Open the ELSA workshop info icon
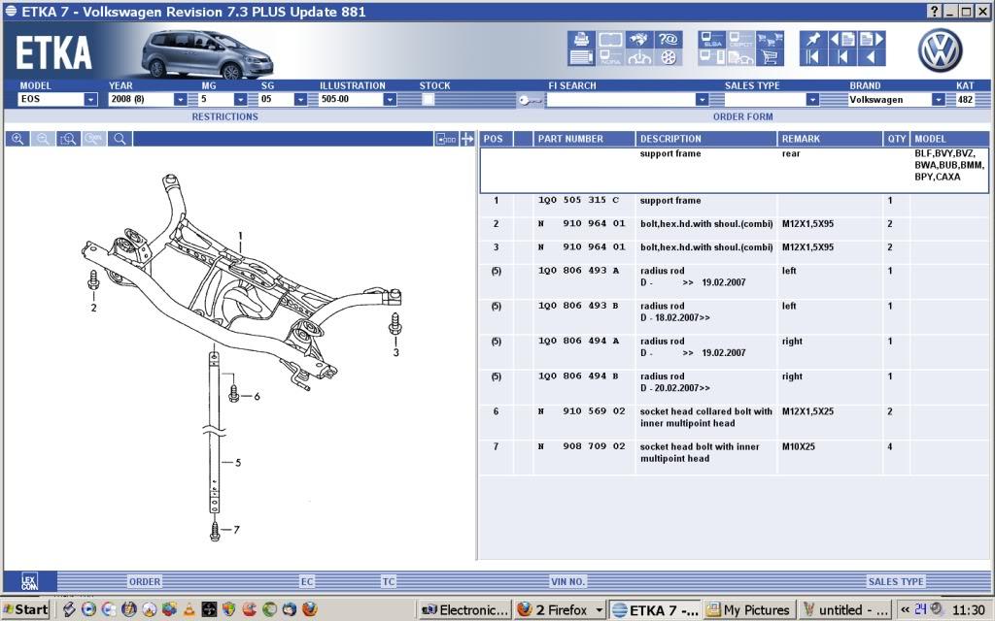 tap(712, 39)
